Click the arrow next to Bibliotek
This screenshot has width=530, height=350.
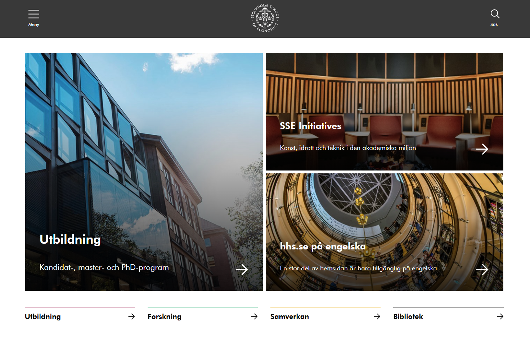tap(500, 316)
